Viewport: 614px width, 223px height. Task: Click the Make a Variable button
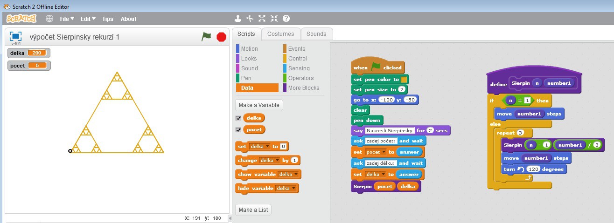point(259,105)
